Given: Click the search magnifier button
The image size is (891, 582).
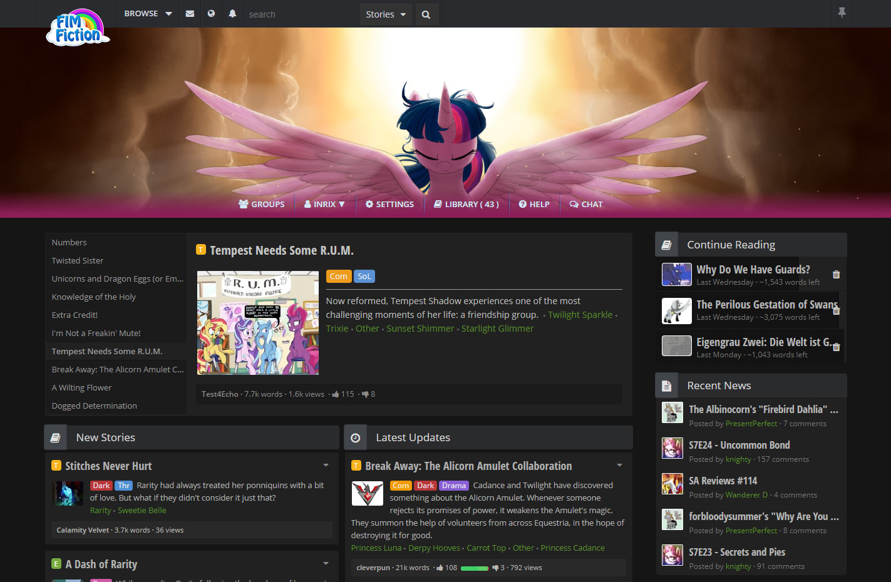Looking at the screenshot, I should [426, 14].
